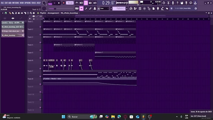The image size is (213, 120).
Task: Select the Slip tool in Playlist
Action: click(x=22, y=13)
